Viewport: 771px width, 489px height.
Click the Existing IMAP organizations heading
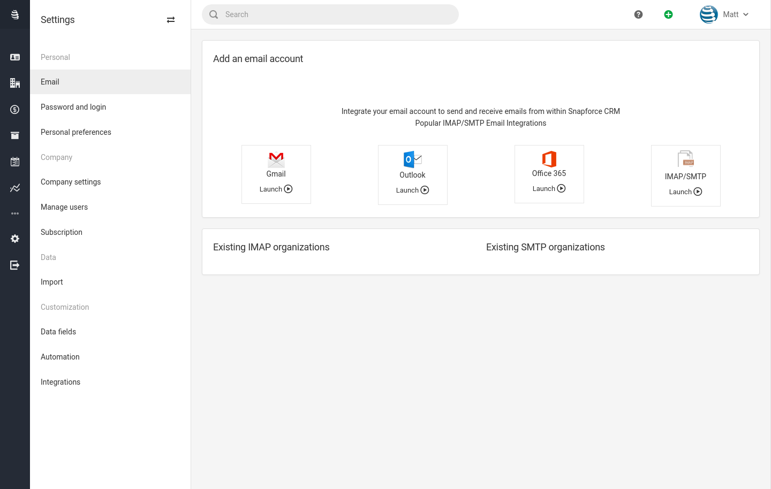(x=271, y=247)
